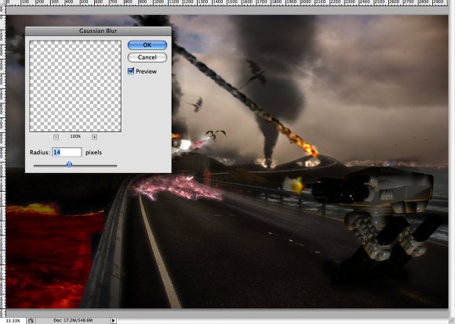Click the vertical scrollbar at right edge
This screenshot has width=455, height=324.
pyautogui.click(x=452, y=159)
